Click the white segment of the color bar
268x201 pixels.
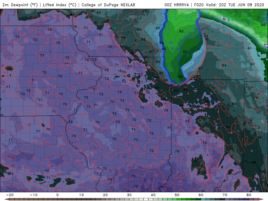point(145,199)
